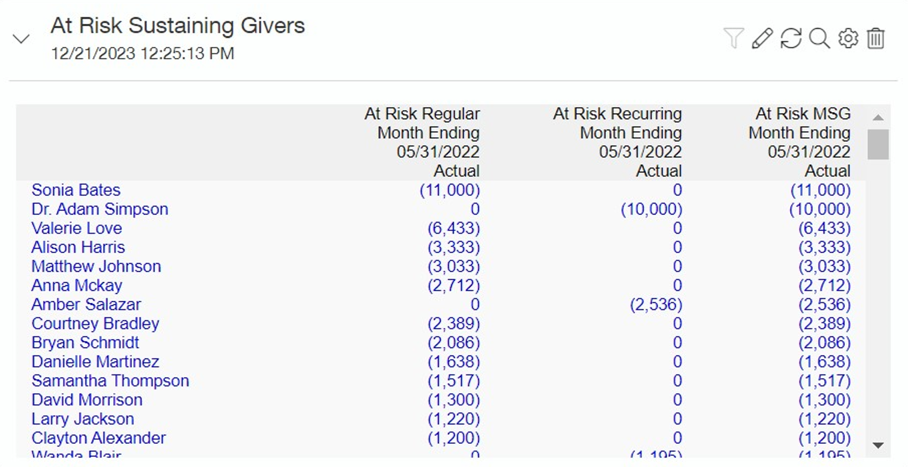Open Sonia Bates donor link
Image resolution: width=908 pixels, height=467 pixels.
76,190
